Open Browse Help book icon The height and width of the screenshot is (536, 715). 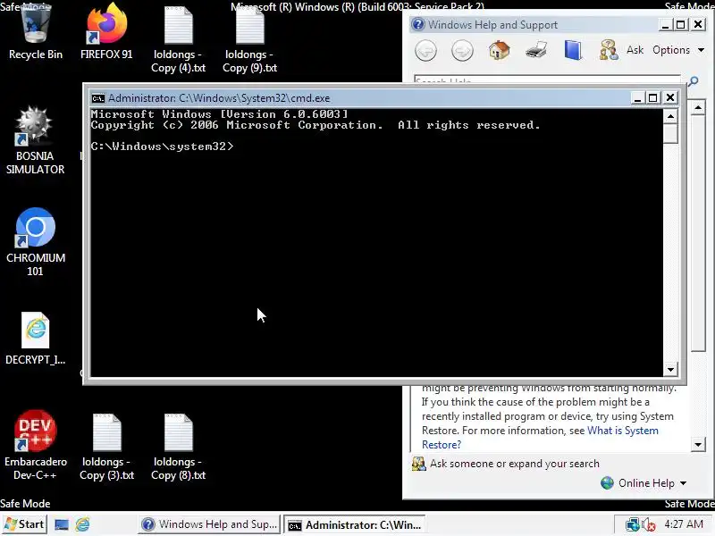tap(573, 50)
